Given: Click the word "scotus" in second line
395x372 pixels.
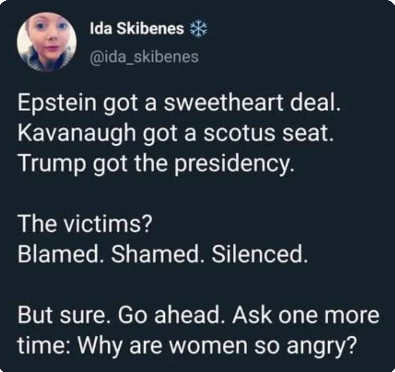Looking at the screenshot, I should point(239,133).
